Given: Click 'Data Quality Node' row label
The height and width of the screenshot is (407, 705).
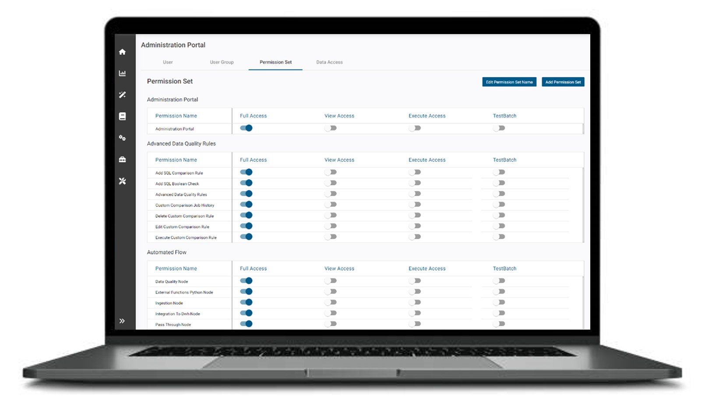Looking at the screenshot, I should tap(172, 282).
